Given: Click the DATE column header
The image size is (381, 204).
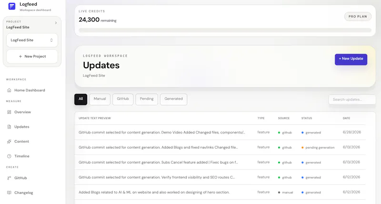Looking at the screenshot, I should (346, 118).
